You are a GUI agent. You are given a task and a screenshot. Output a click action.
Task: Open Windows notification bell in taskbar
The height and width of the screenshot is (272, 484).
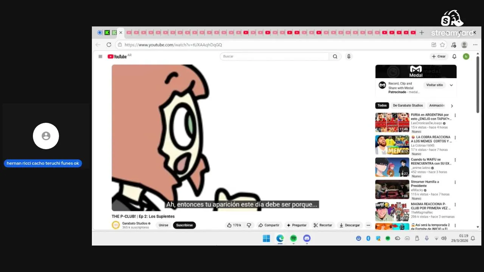(473, 238)
